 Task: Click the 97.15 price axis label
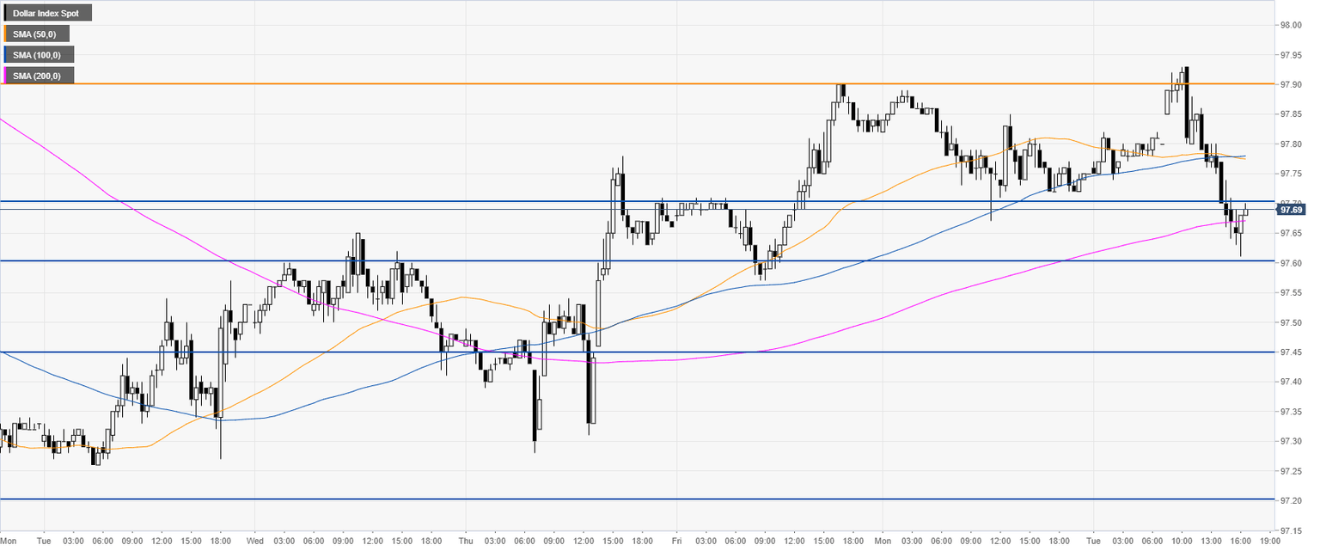[x=1291, y=530]
